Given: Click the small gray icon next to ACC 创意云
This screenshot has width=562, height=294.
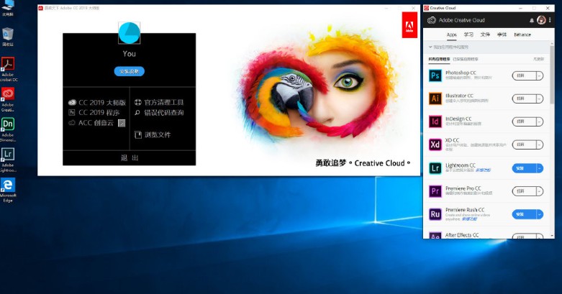Looking at the screenshot, I should point(122,123).
